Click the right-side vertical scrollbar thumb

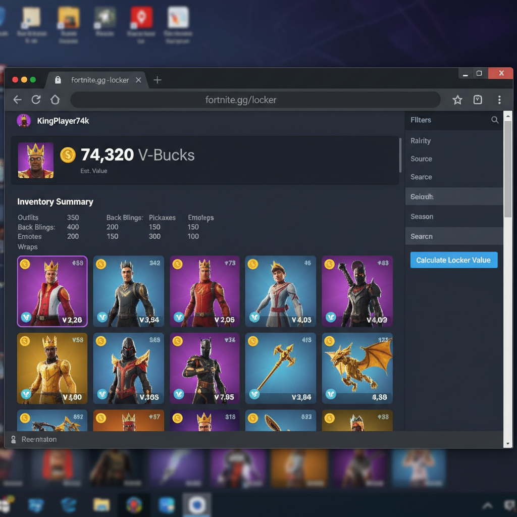tap(508, 169)
